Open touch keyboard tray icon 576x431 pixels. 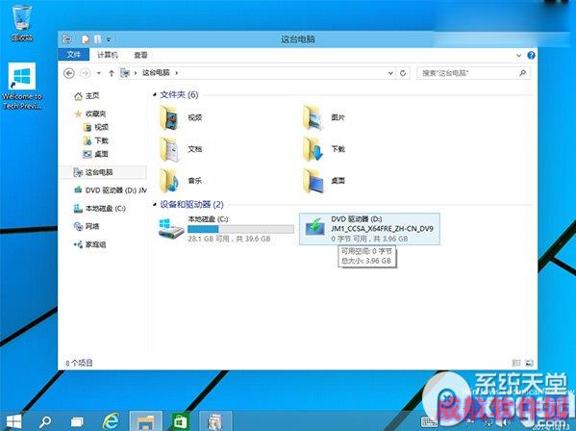point(428,421)
